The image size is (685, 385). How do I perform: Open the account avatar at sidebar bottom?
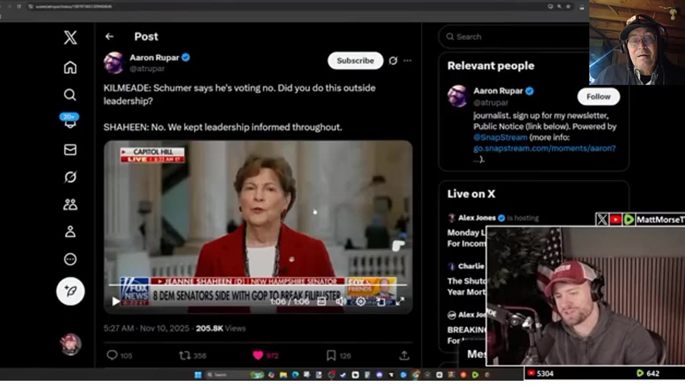[x=71, y=344]
